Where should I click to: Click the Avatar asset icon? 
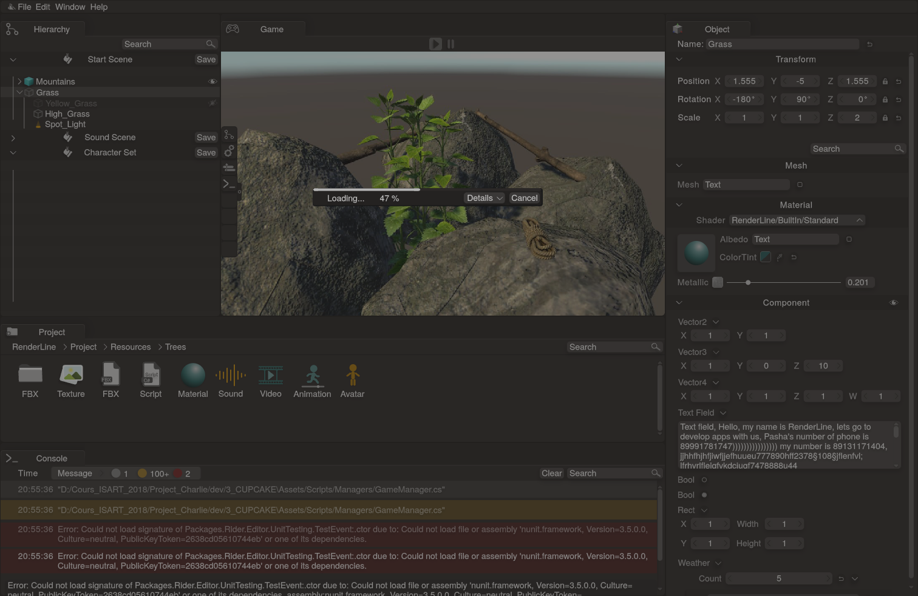point(352,375)
